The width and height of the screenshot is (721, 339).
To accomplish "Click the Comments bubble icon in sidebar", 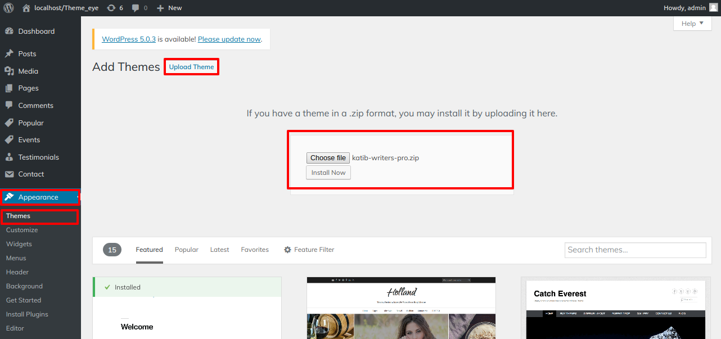I will coord(9,105).
